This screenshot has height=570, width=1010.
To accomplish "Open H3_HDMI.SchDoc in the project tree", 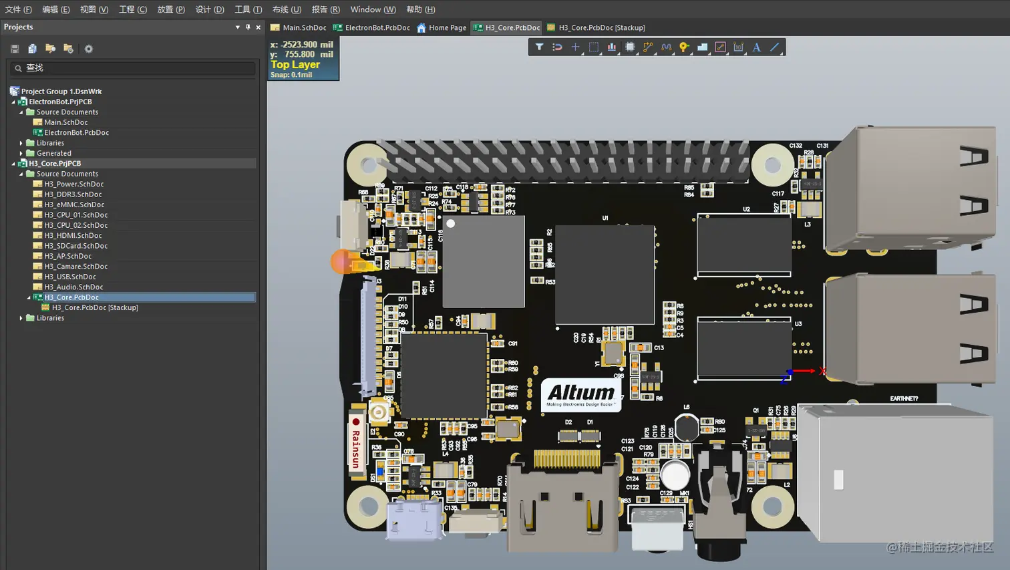I will pos(73,235).
